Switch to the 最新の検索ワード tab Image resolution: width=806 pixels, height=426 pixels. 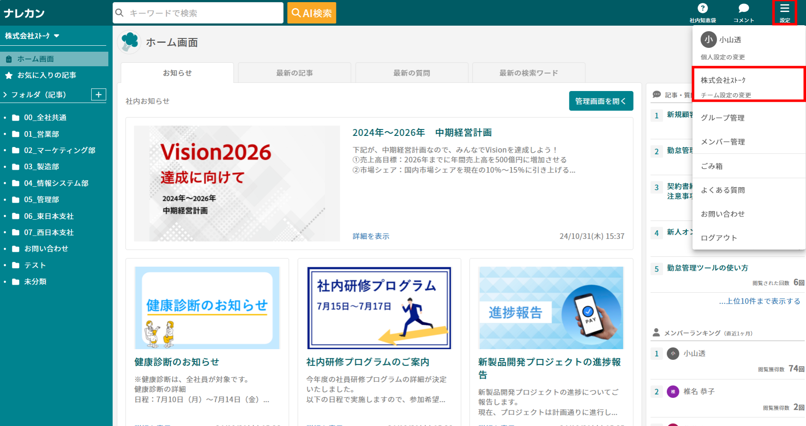tap(529, 73)
